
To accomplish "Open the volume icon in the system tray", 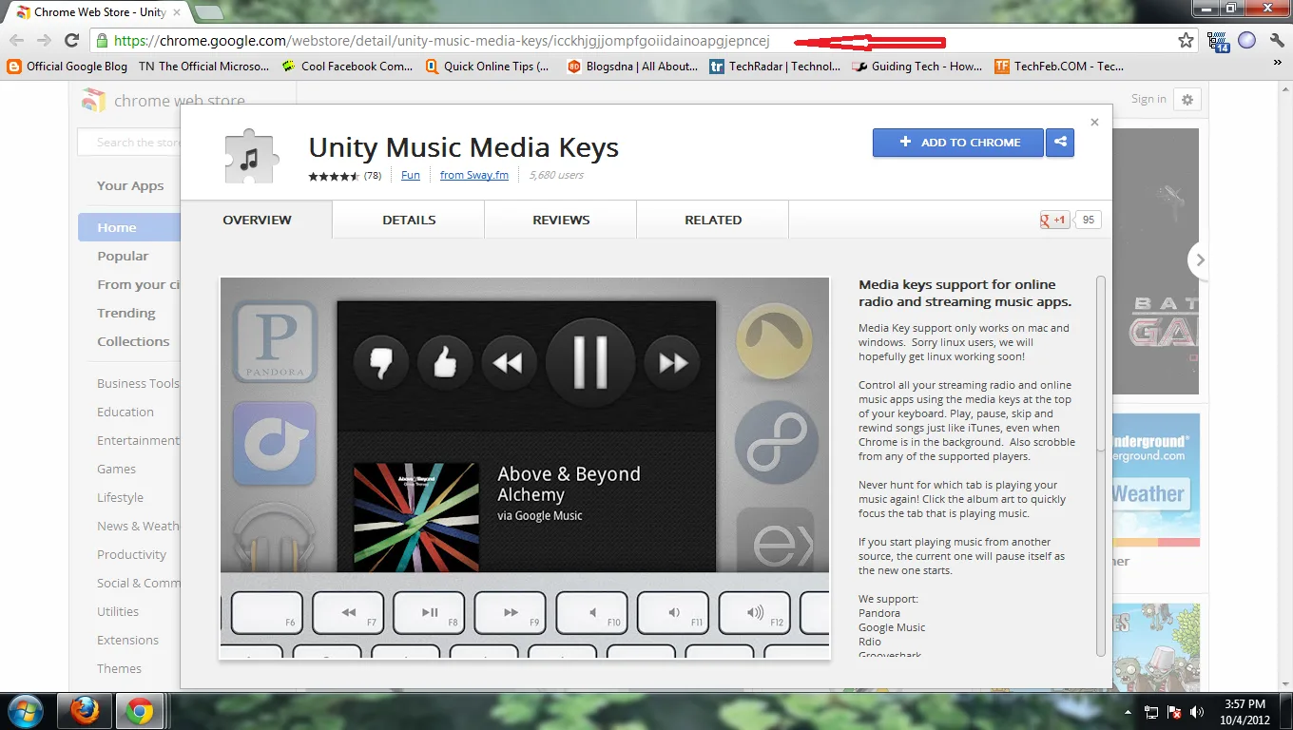I will click(1197, 710).
